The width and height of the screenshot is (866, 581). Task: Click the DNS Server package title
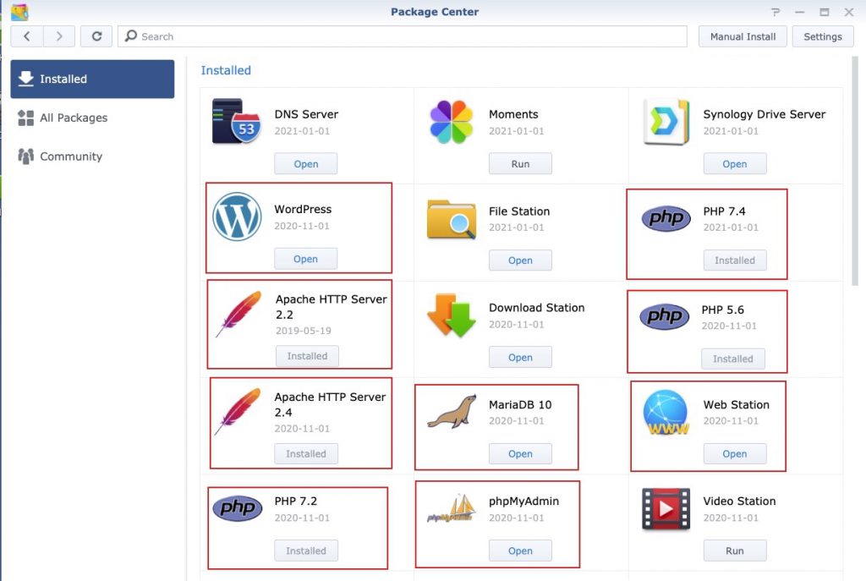pyautogui.click(x=306, y=114)
